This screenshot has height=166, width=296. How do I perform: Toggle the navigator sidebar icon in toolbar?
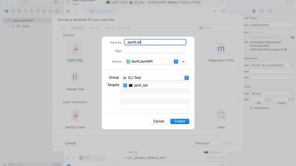point(25,2)
